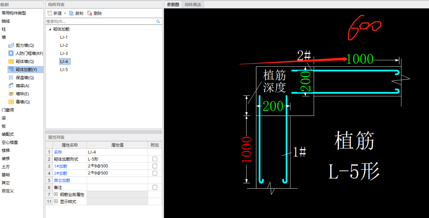Select the 人防门框墙(RF) icon
429x218 pixels.
point(11,53)
